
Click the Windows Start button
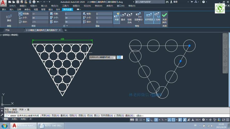coord(5,126)
